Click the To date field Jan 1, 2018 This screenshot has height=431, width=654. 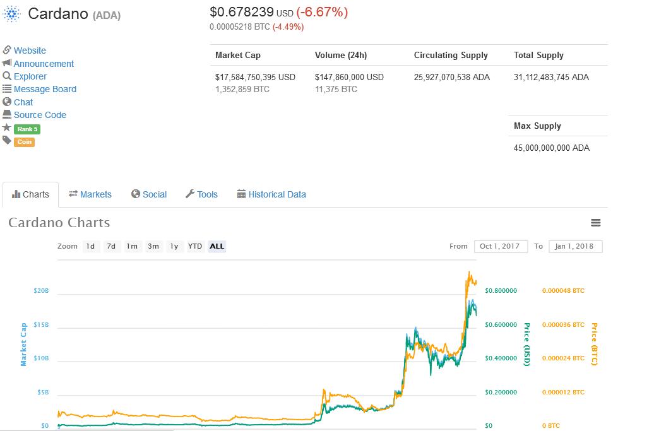[576, 246]
